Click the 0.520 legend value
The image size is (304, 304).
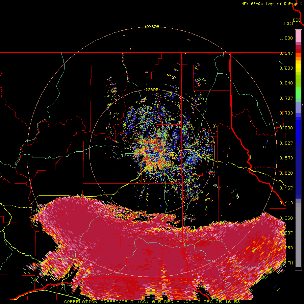click(286, 173)
